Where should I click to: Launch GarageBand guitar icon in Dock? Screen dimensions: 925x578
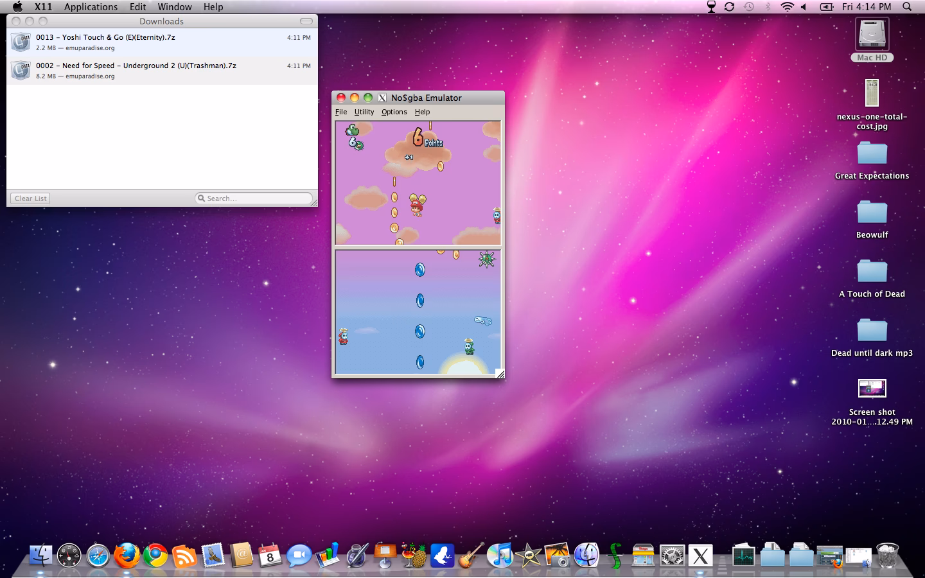(471, 556)
